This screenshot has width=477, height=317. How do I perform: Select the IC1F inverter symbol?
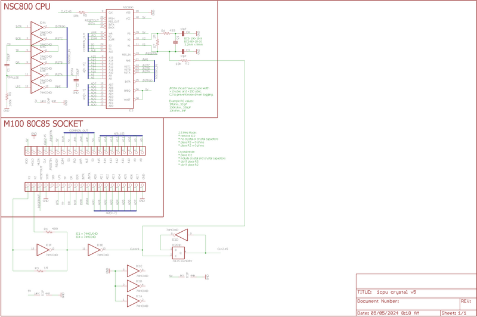click(x=43, y=250)
